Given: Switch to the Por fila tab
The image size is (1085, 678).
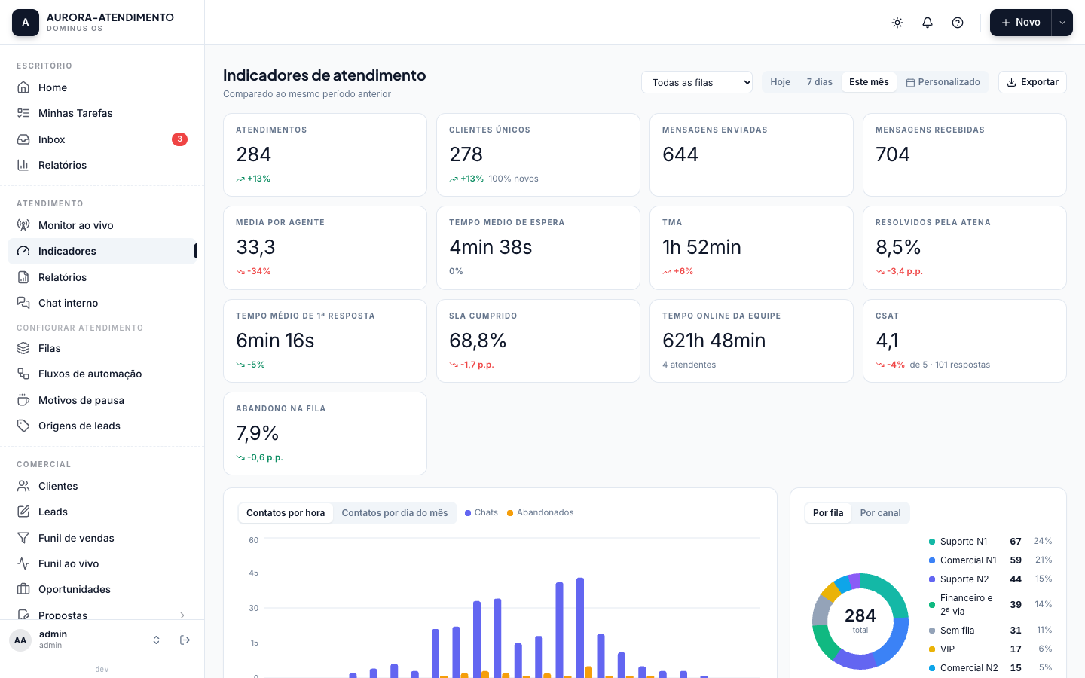Looking at the screenshot, I should [x=828, y=513].
